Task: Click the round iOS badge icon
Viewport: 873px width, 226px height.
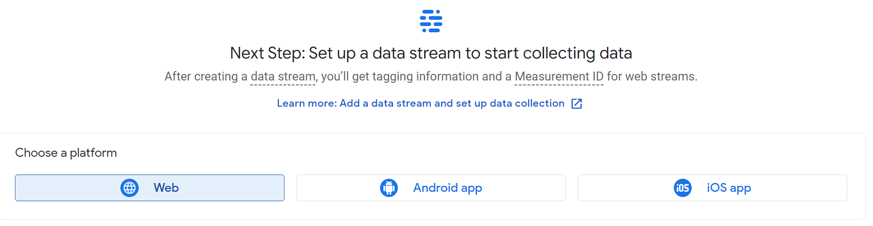Action: pyautogui.click(x=682, y=188)
